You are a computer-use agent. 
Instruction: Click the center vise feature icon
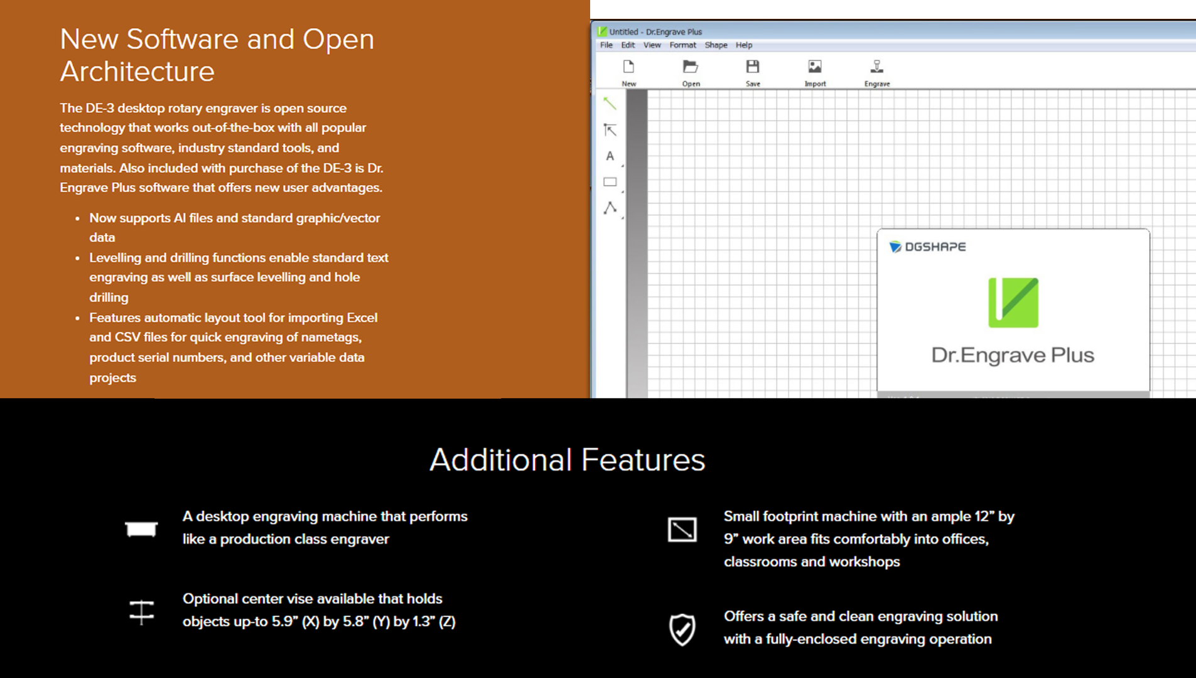click(141, 611)
